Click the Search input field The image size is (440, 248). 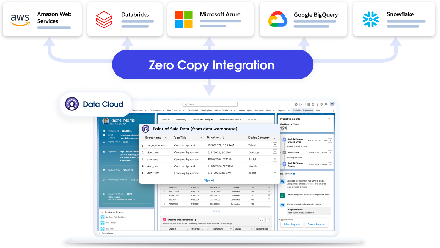point(211,104)
